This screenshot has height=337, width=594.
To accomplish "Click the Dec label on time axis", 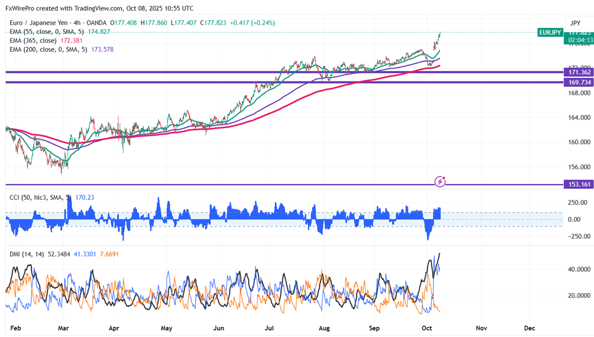I will click(x=529, y=328).
